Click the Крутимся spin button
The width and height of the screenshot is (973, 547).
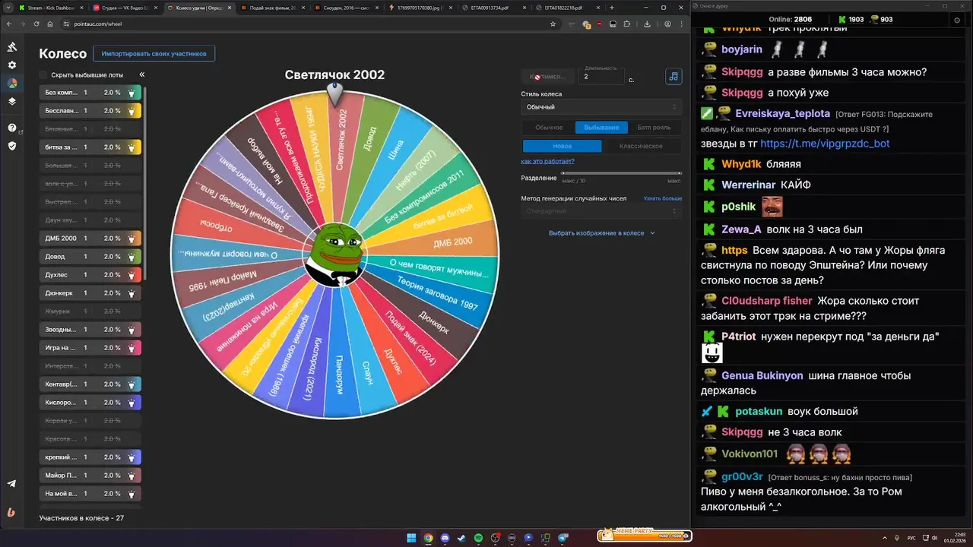point(549,77)
